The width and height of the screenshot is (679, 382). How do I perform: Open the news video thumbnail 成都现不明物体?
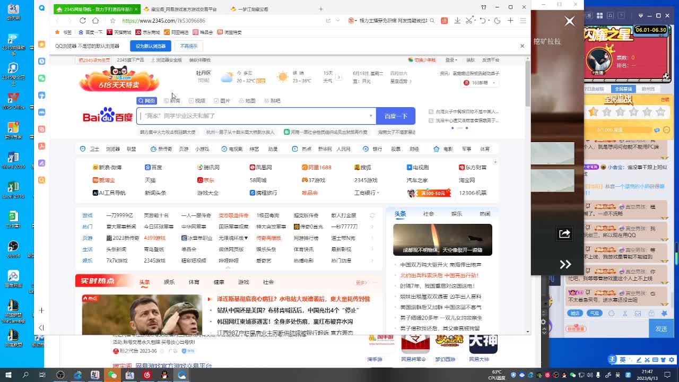442,239
